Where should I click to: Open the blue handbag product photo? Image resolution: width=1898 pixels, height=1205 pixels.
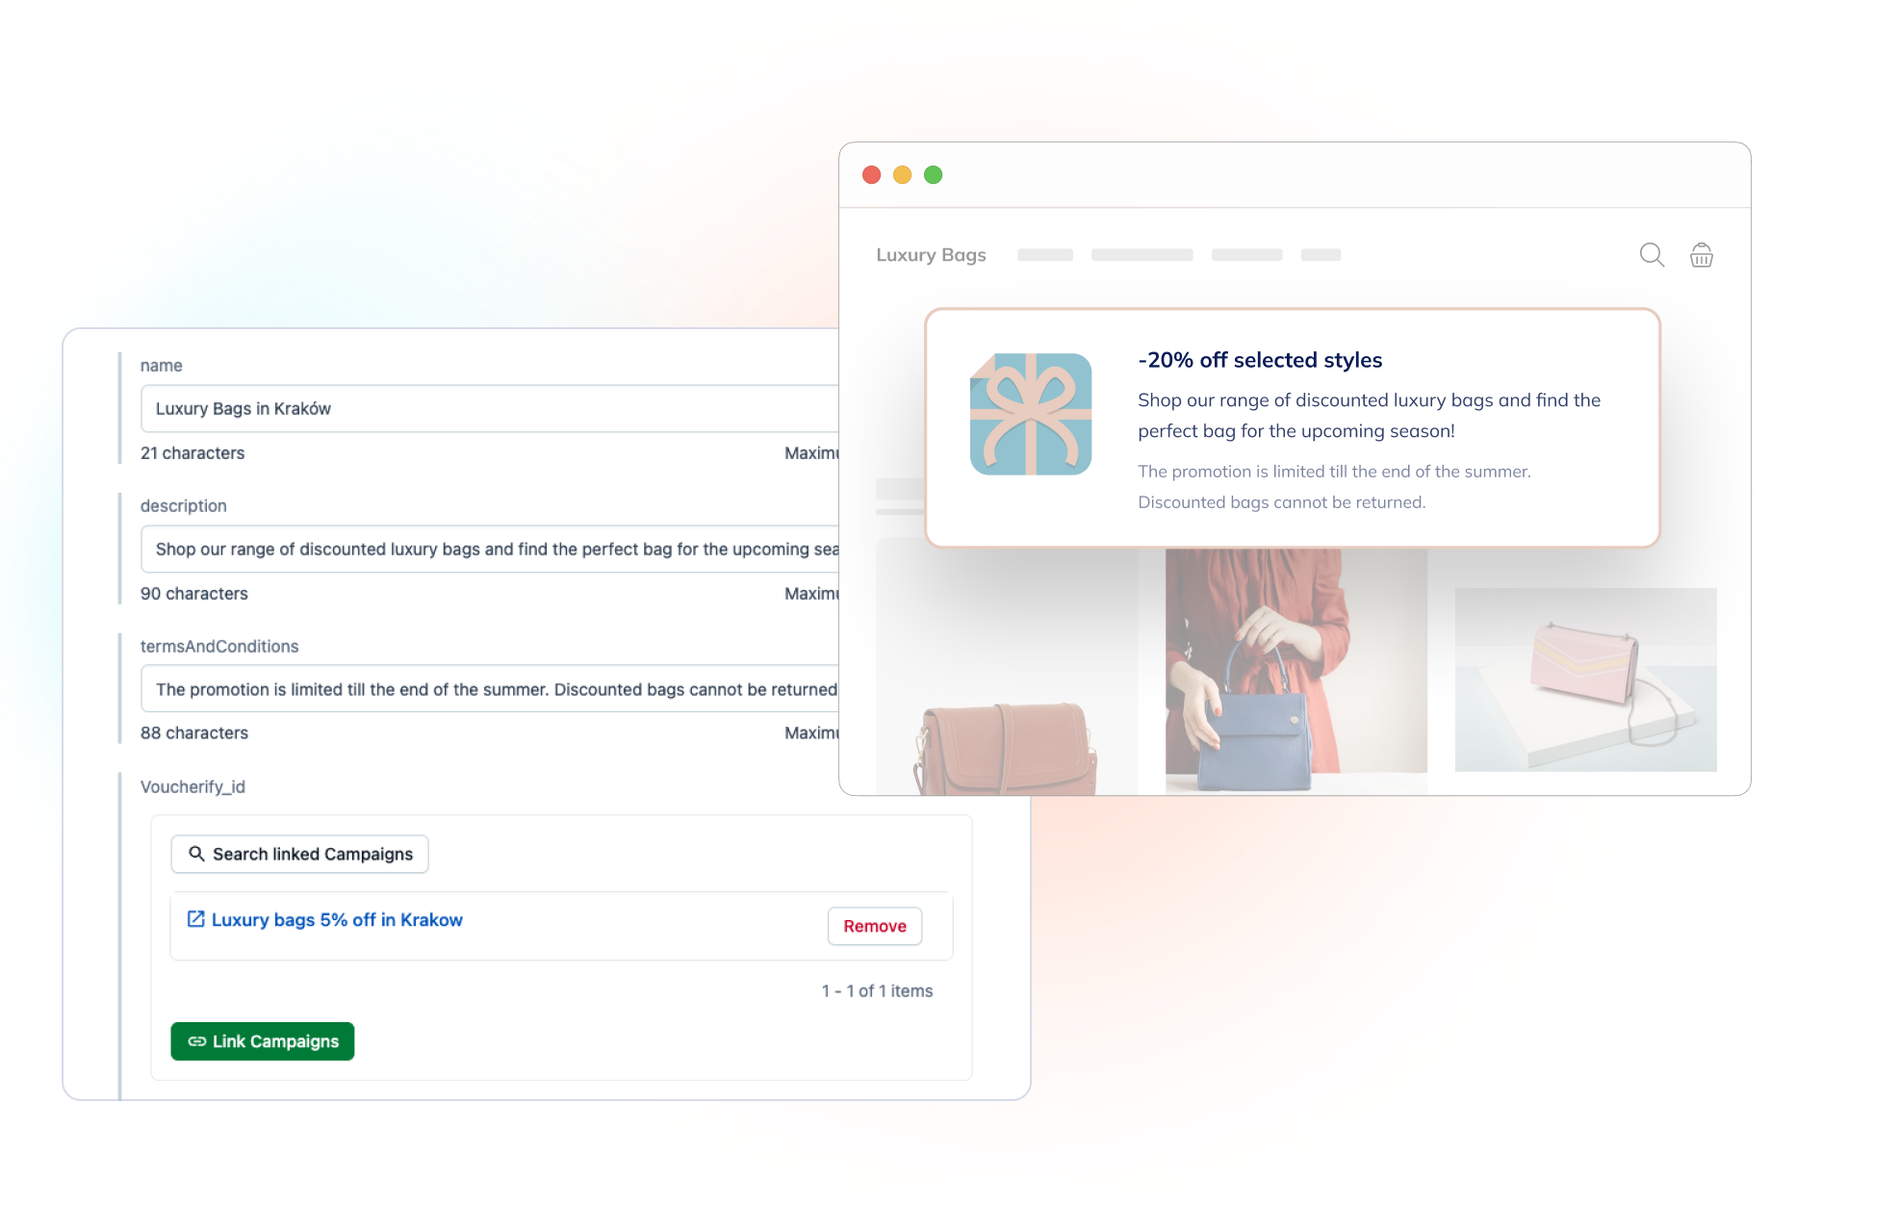click(1295, 669)
